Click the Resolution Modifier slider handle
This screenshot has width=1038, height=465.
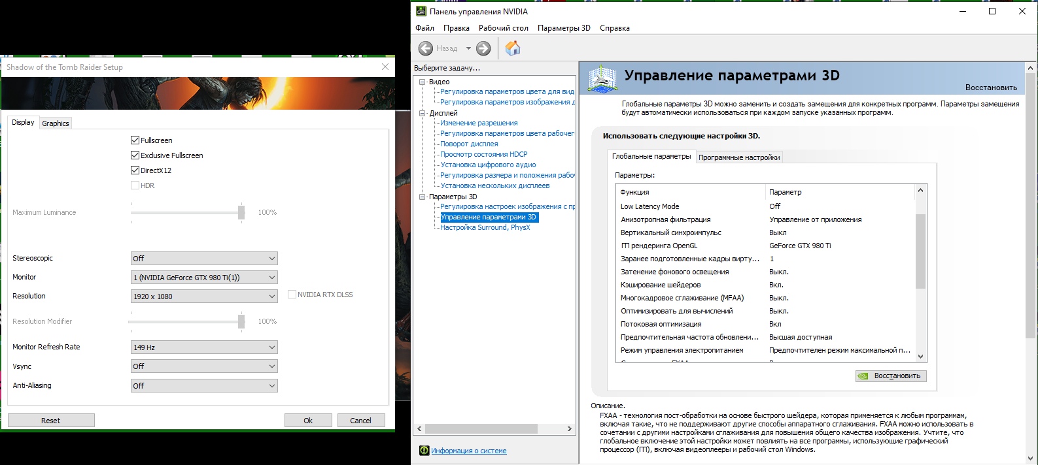(241, 321)
